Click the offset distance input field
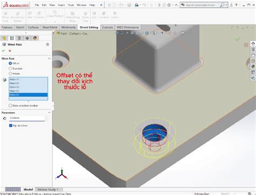Viewport: 256px width, 195px height. point(26,118)
